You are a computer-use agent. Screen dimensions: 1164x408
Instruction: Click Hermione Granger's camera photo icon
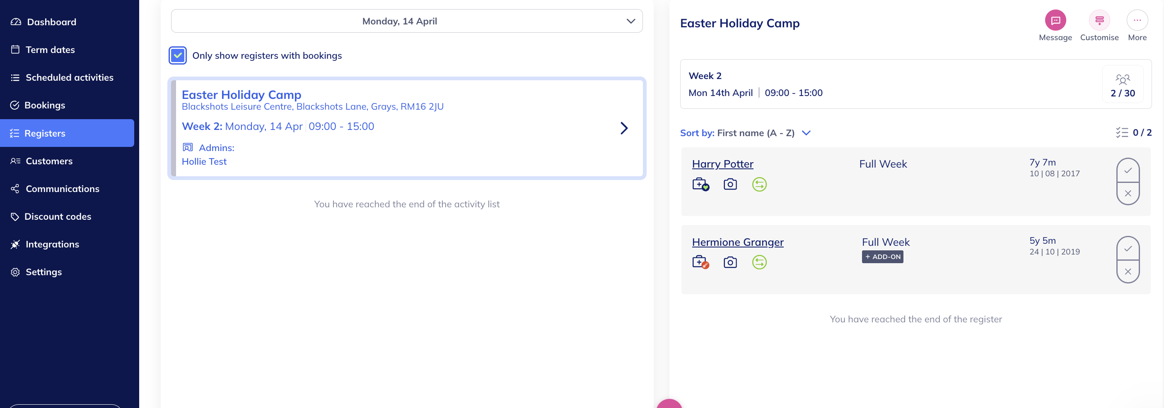tap(730, 262)
